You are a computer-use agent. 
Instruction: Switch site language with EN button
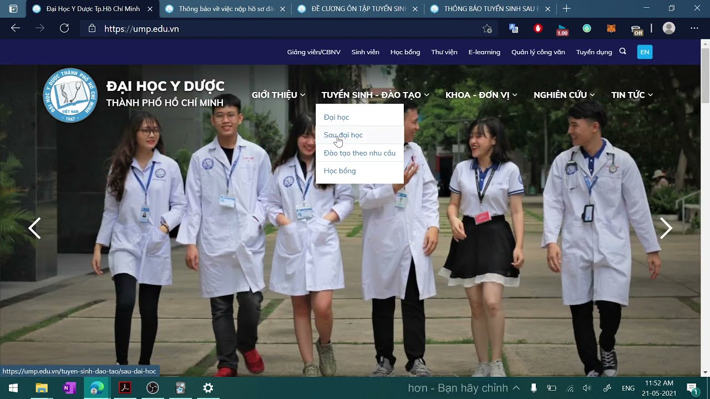tap(645, 52)
